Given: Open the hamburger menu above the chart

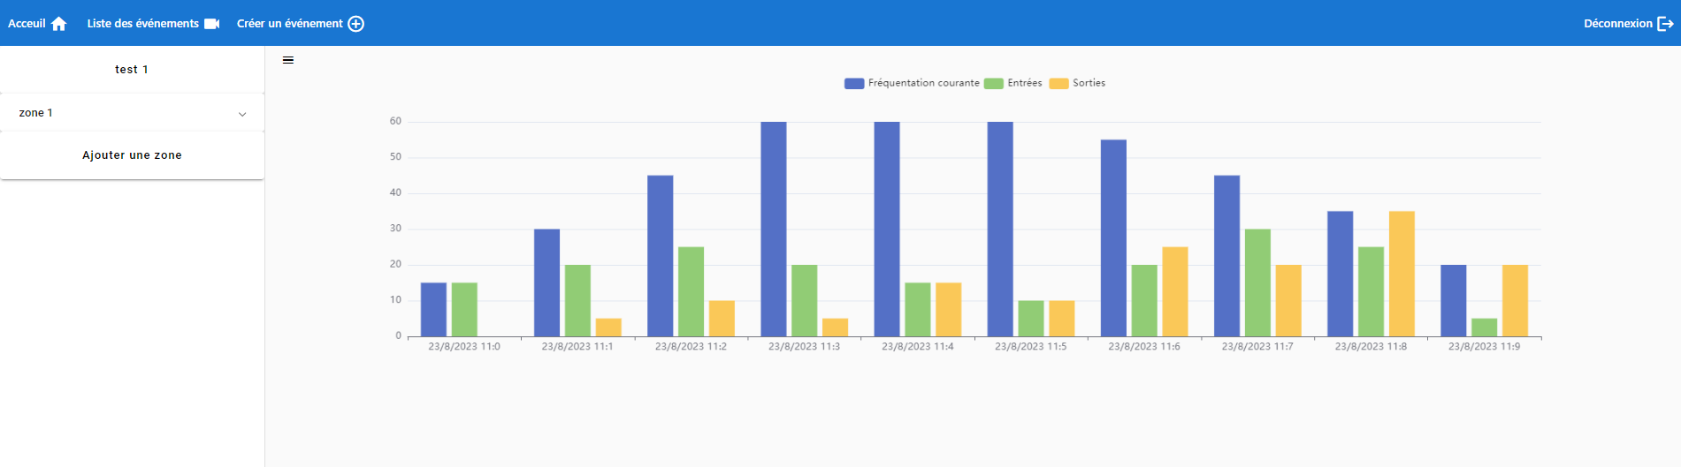Looking at the screenshot, I should 288,60.
